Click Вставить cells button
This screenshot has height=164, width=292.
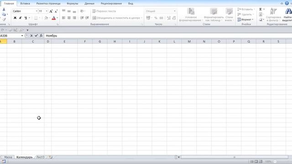(x=246, y=9)
